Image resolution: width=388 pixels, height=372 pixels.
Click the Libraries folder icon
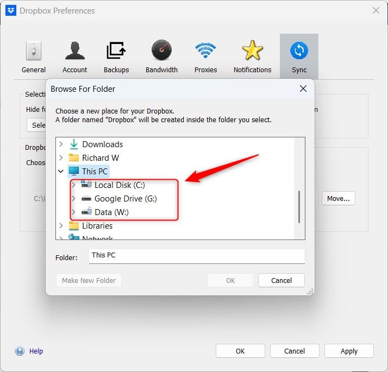(x=74, y=225)
